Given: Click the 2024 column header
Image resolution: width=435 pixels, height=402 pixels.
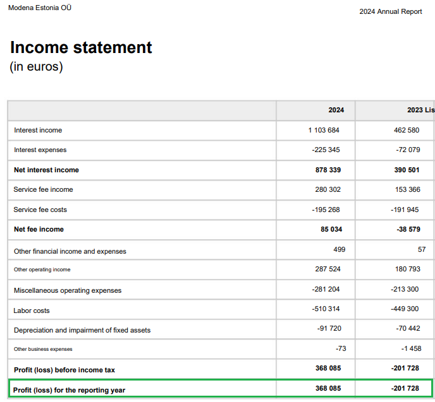Looking at the screenshot, I should pyautogui.click(x=336, y=110).
